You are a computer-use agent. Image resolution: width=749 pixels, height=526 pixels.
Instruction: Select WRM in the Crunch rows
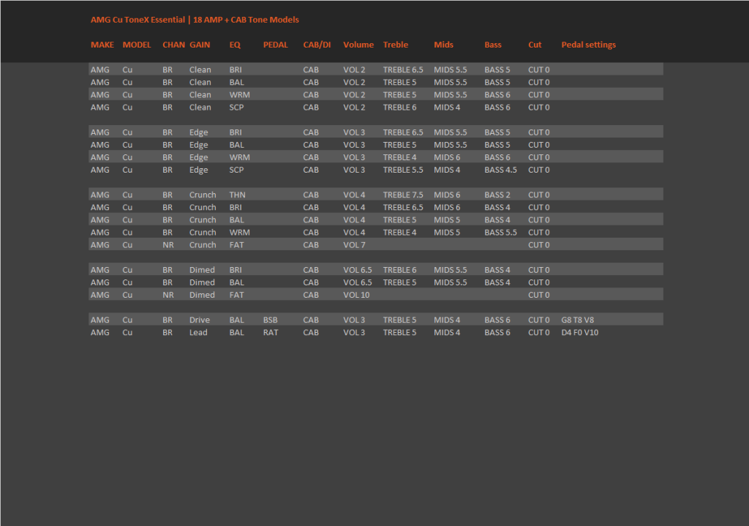point(239,232)
